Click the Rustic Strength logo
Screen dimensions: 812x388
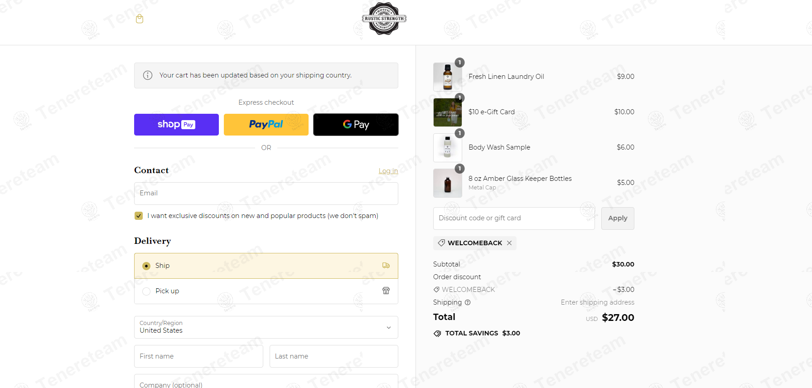(384, 19)
